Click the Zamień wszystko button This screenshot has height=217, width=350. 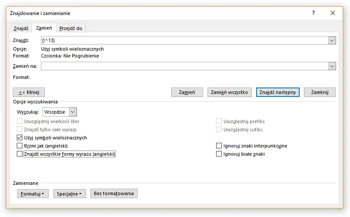pyautogui.click(x=229, y=92)
